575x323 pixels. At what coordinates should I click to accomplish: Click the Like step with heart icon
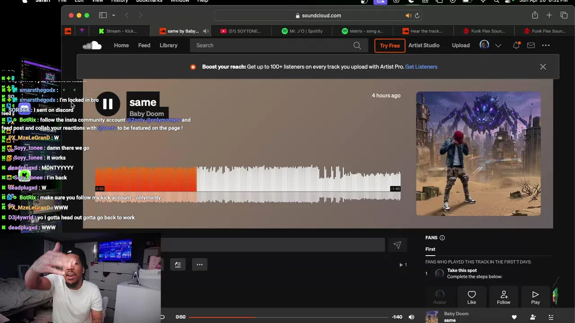click(472, 297)
